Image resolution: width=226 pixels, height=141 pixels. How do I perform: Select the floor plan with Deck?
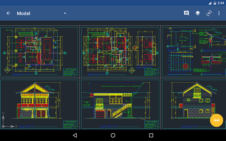[107, 51]
